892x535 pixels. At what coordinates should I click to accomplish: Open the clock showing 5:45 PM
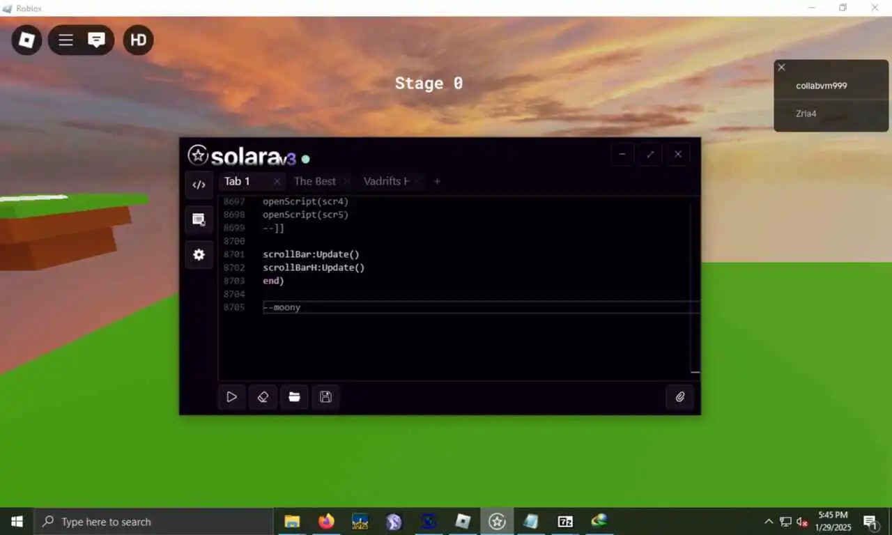[833, 521]
